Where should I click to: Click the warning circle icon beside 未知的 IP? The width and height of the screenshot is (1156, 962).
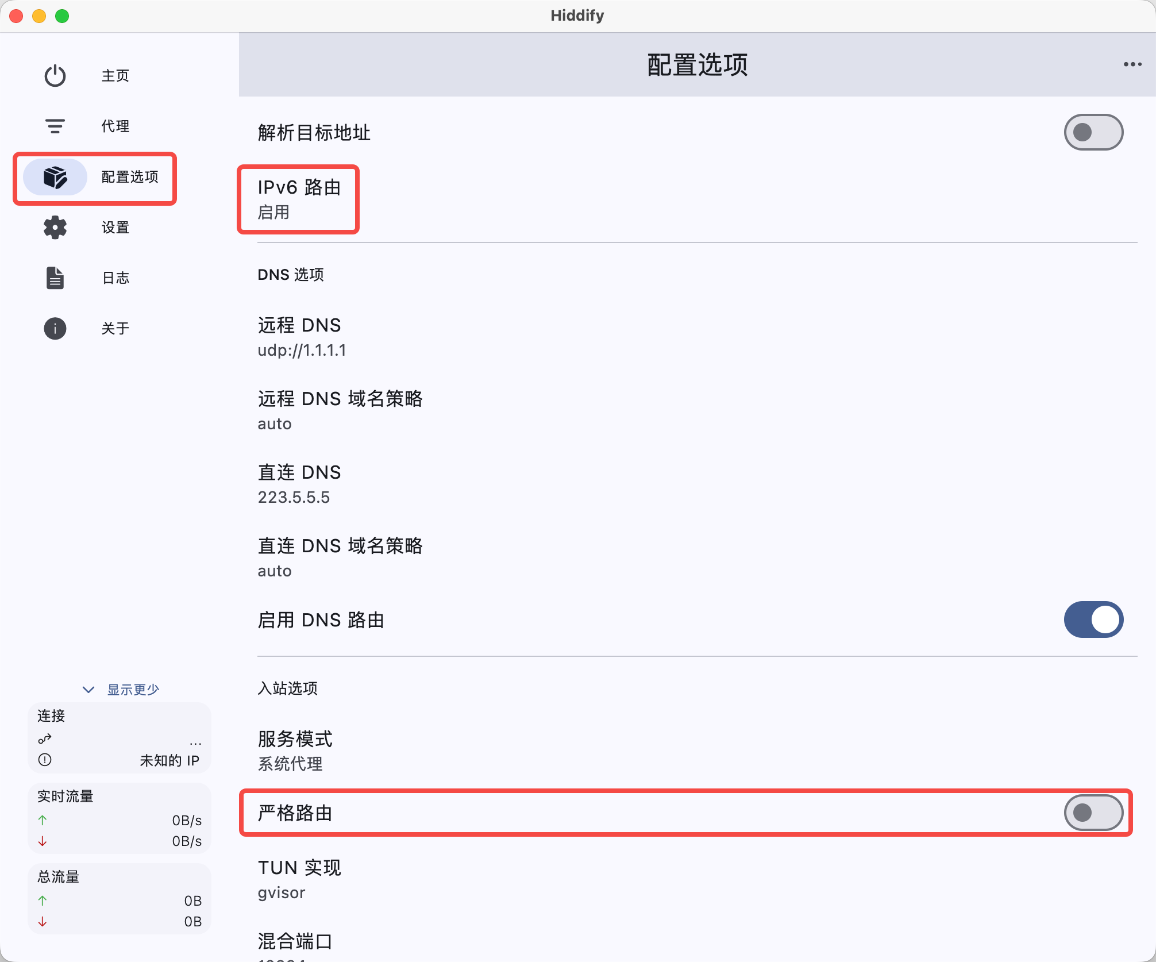[x=45, y=760]
